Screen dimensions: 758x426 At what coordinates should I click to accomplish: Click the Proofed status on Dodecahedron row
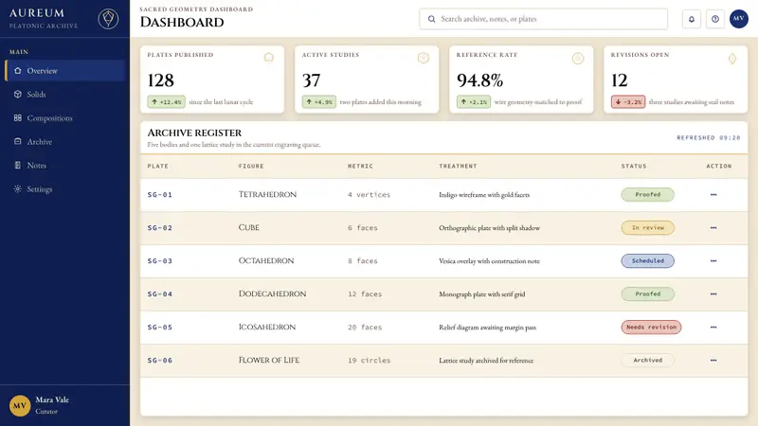click(648, 293)
